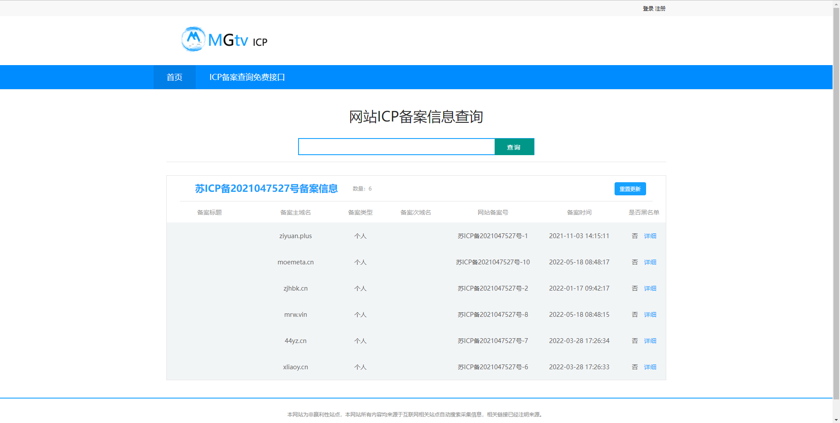
Task: Open 详细 link for moemeta.cn
Action: point(650,262)
